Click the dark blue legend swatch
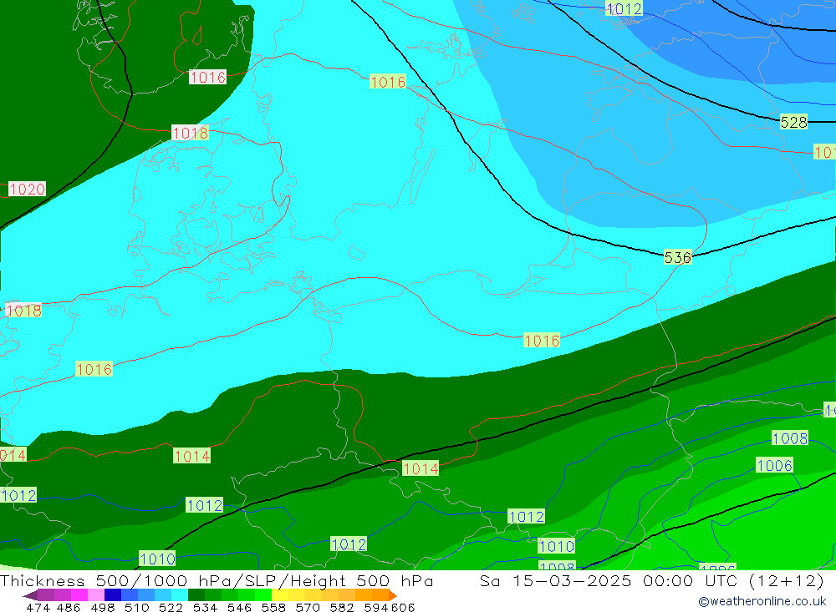Image resolution: width=836 pixels, height=612 pixels. pyautogui.click(x=113, y=594)
